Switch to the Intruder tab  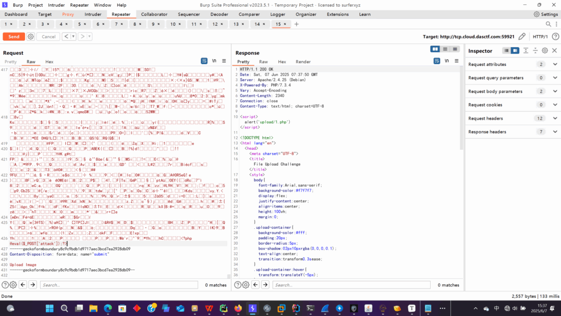pyautogui.click(x=93, y=14)
